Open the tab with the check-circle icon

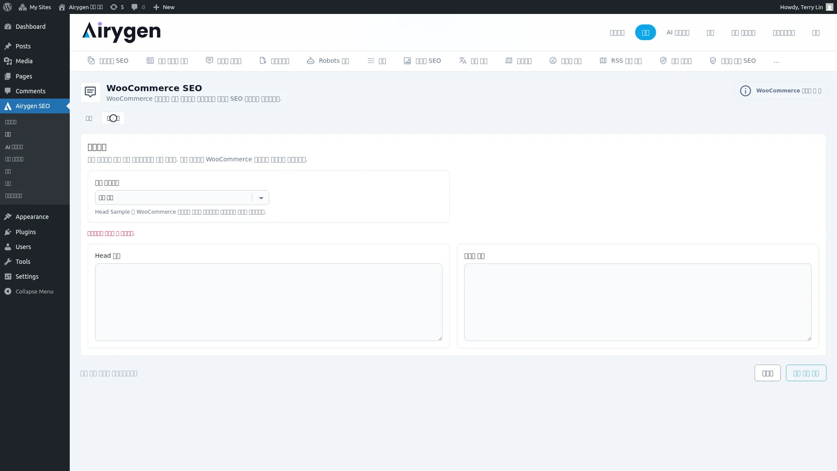565,61
